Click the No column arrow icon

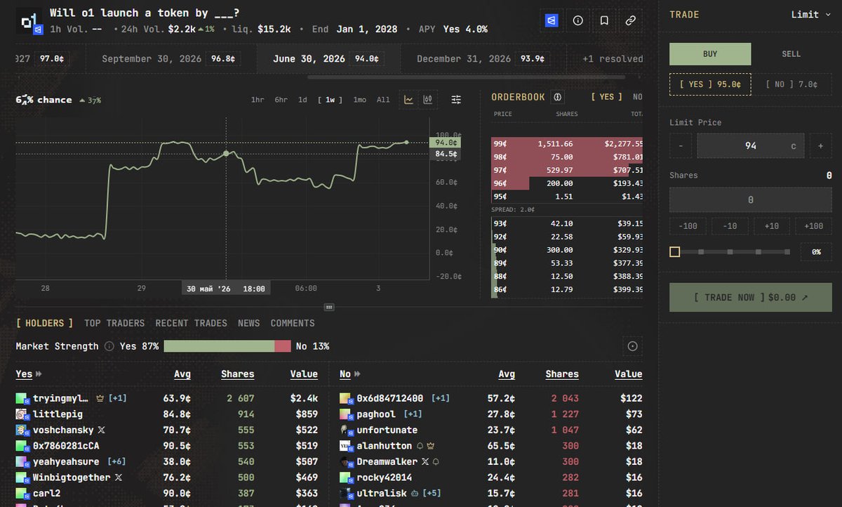click(x=356, y=374)
